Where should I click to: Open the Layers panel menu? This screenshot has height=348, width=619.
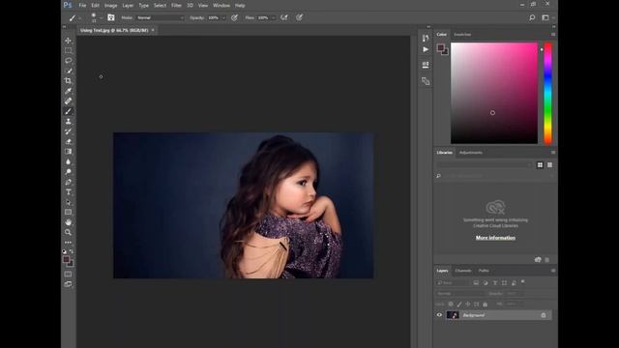click(553, 271)
